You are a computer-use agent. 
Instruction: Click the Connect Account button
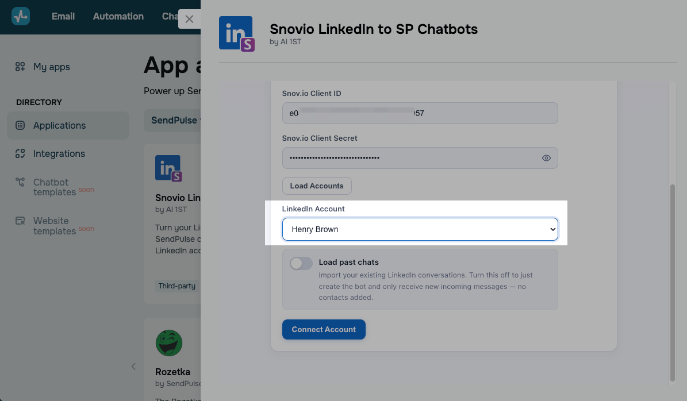point(324,329)
